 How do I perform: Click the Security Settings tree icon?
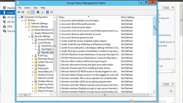(32, 36)
